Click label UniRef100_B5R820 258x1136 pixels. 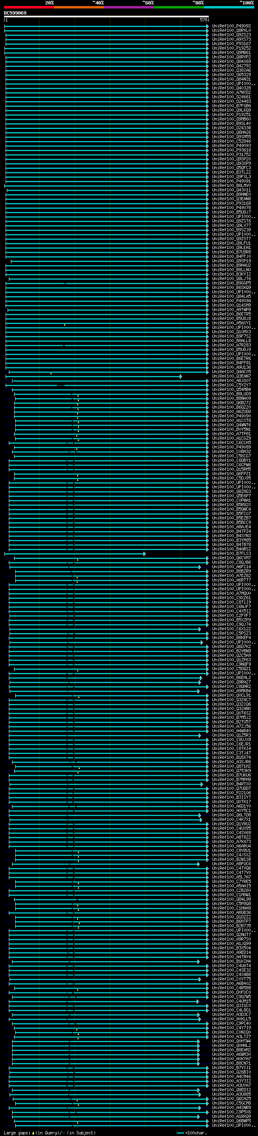(231, 505)
